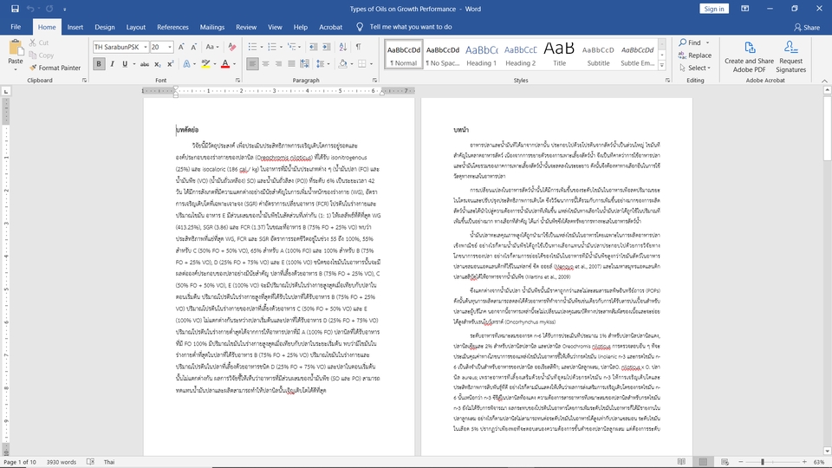Open the Select dropdown in Editing

coord(694,68)
